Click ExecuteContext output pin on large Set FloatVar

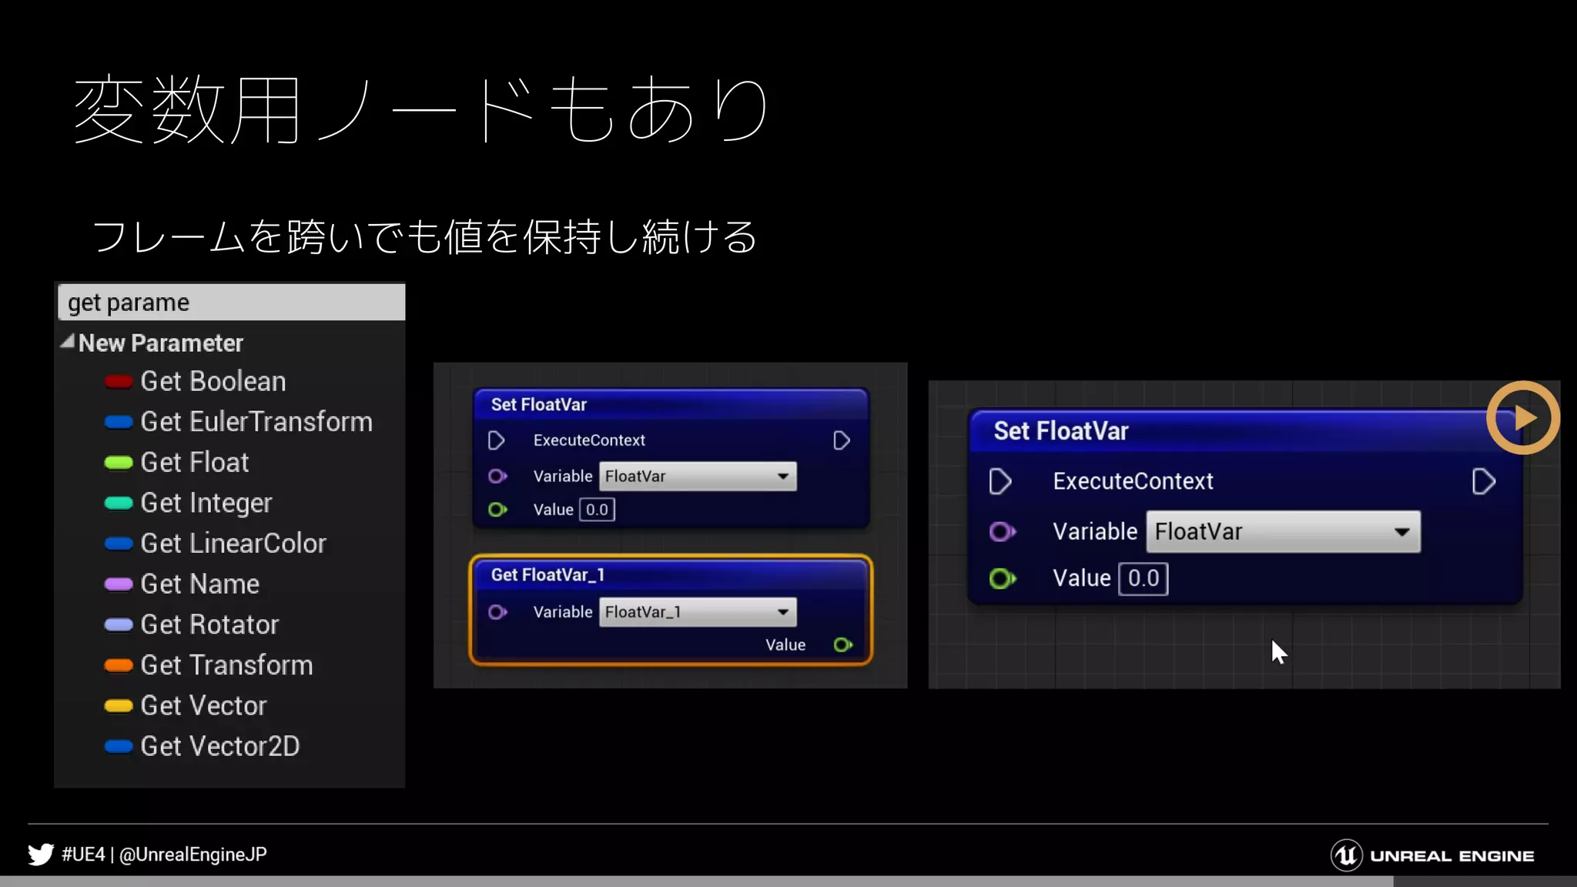[1484, 482]
